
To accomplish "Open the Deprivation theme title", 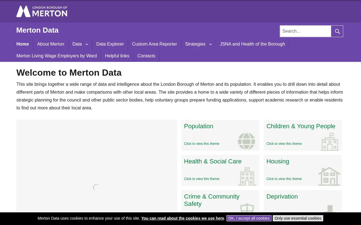I will pos(282,197).
